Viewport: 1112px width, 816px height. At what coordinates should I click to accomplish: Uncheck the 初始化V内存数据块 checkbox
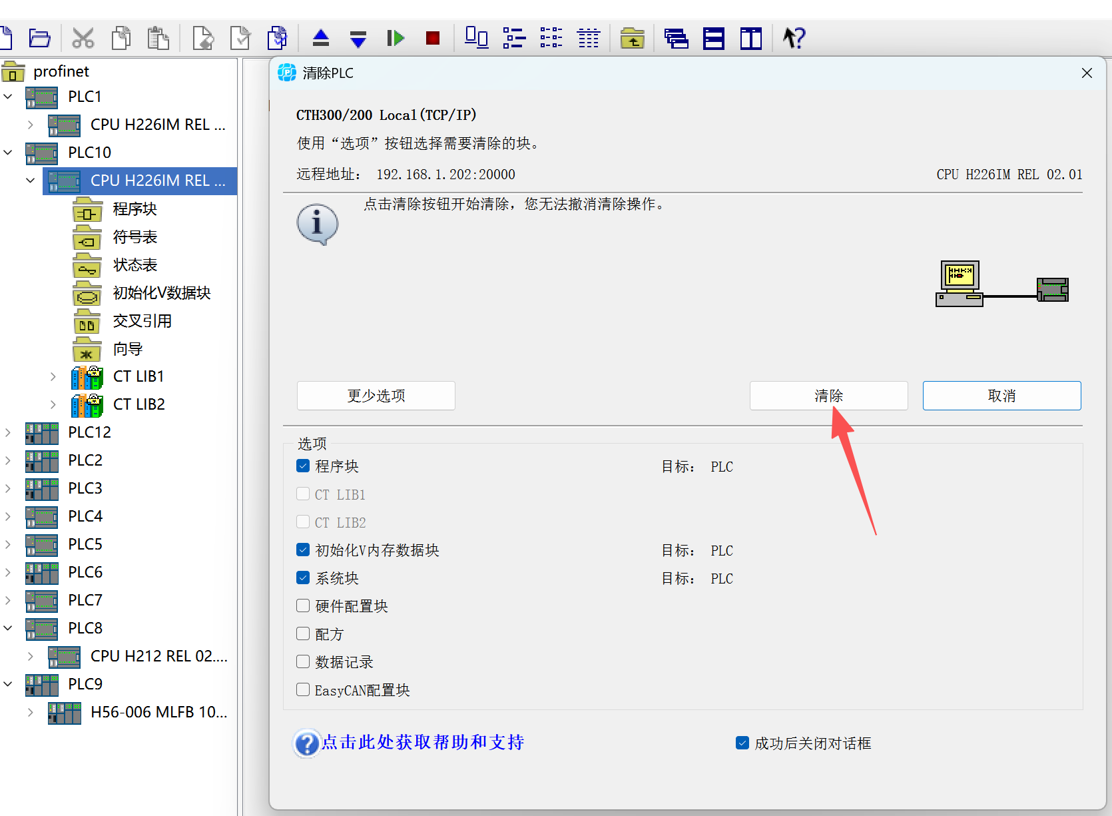(x=303, y=550)
